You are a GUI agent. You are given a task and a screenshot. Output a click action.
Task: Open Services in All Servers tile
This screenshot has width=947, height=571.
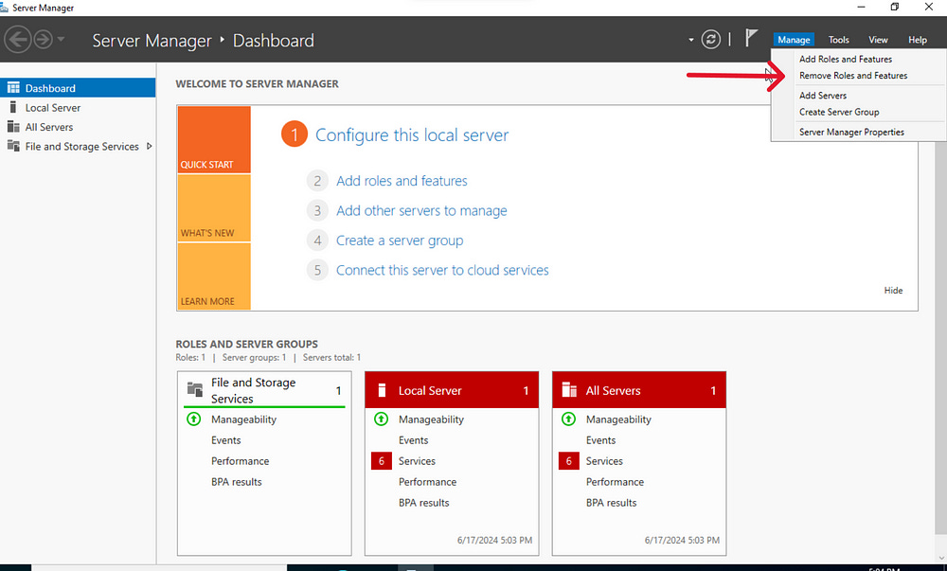pos(604,461)
